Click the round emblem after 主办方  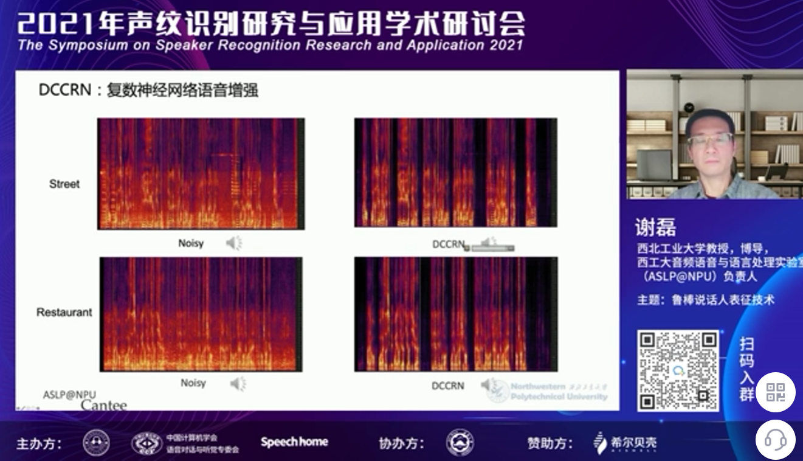point(96,443)
